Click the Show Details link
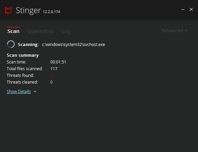This screenshot has height=152, width=198. pos(19,92)
